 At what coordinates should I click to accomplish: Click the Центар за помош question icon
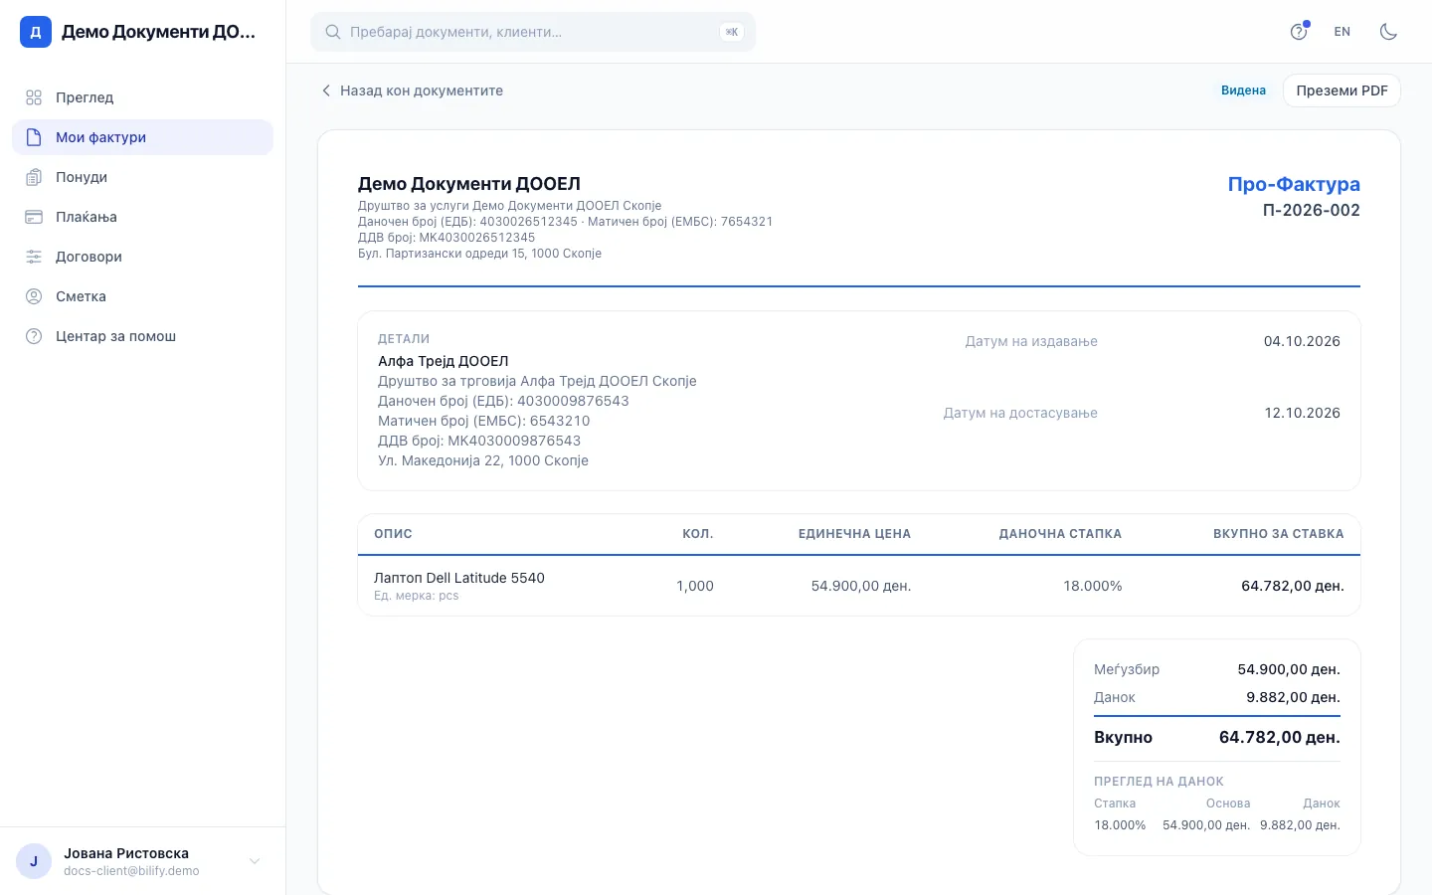coord(34,336)
